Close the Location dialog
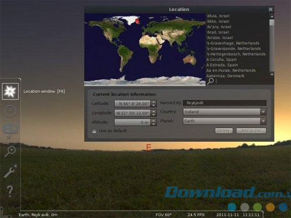Screen dimensions: 291x218 [x=271, y=9]
